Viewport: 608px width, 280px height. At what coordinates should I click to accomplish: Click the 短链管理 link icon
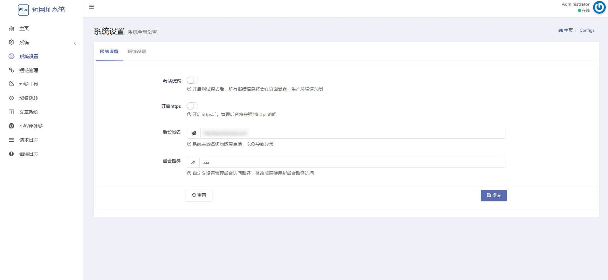pyautogui.click(x=11, y=70)
